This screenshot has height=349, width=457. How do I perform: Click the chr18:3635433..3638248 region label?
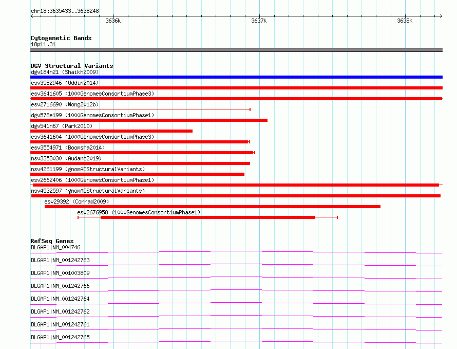coord(65,11)
